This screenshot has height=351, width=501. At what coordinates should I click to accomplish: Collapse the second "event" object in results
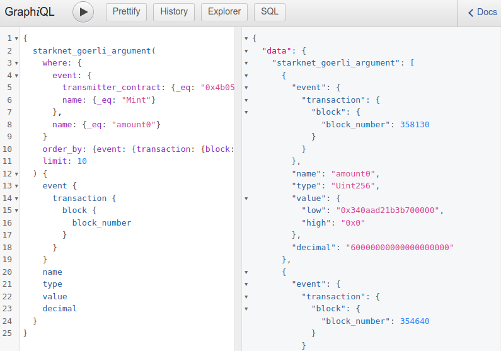click(x=246, y=285)
